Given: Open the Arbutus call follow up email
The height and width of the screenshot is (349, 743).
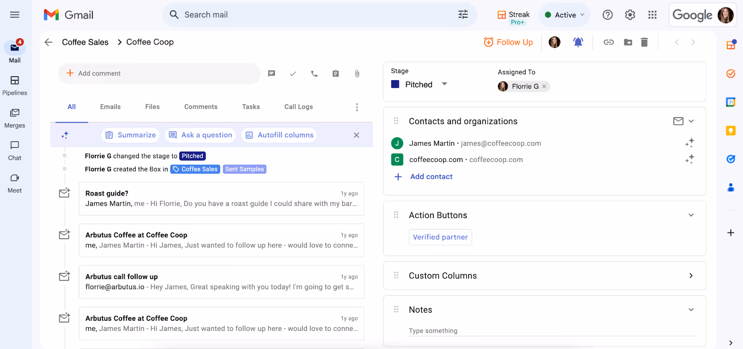Looking at the screenshot, I should [222, 282].
